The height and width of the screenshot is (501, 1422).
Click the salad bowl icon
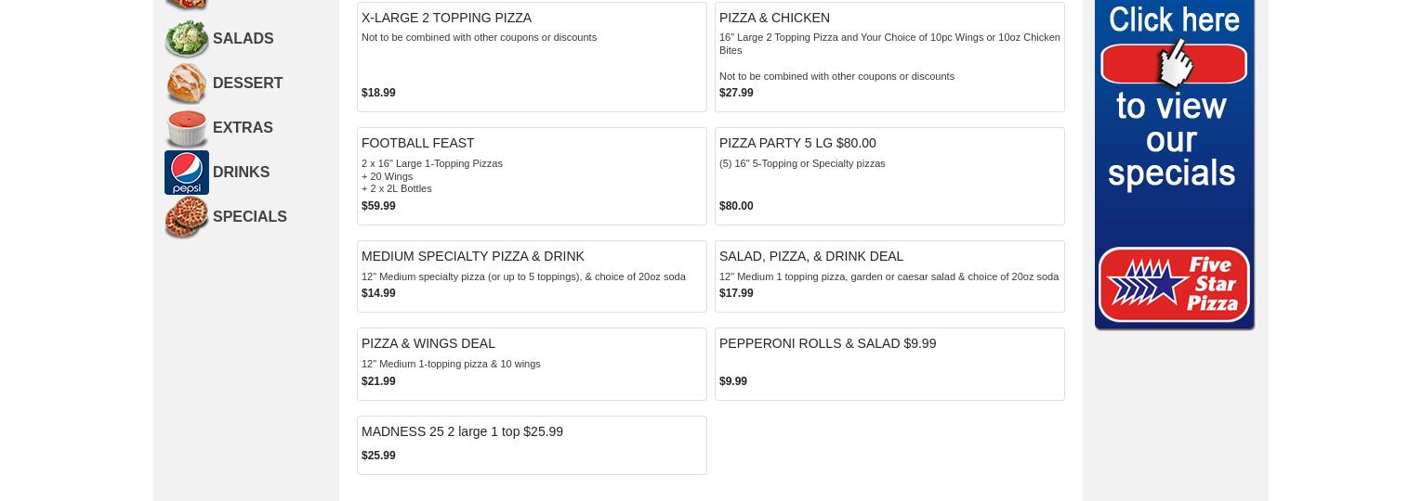coord(187,39)
